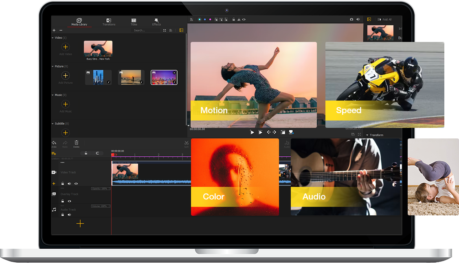Click the Delete trash icon
Image resolution: width=459 pixels, height=263 pixels.
pyautogui.click(x=76, y=143)
